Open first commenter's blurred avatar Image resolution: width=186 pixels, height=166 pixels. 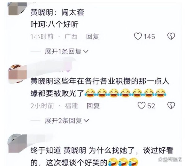tap(18, 9)
